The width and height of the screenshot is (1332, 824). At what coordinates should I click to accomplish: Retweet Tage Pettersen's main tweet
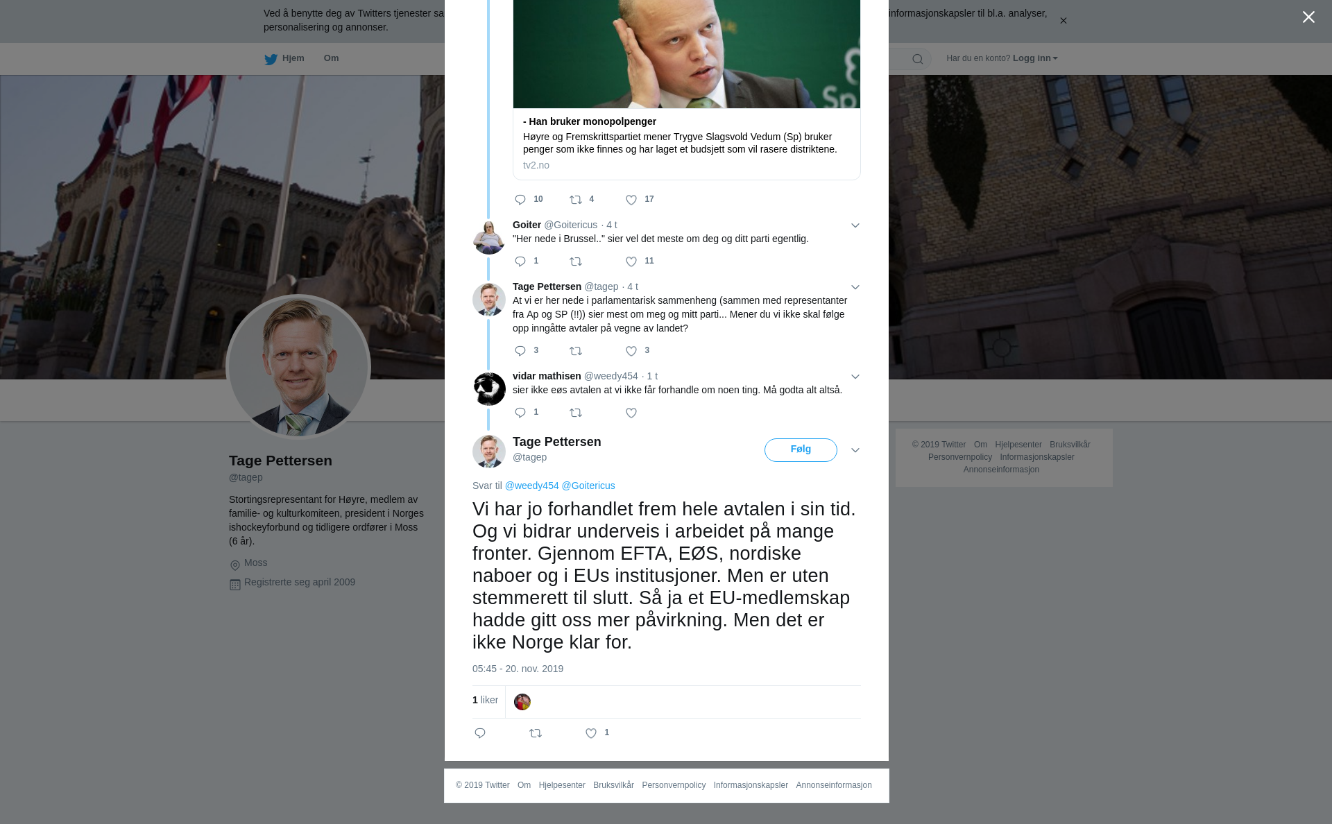536,733
